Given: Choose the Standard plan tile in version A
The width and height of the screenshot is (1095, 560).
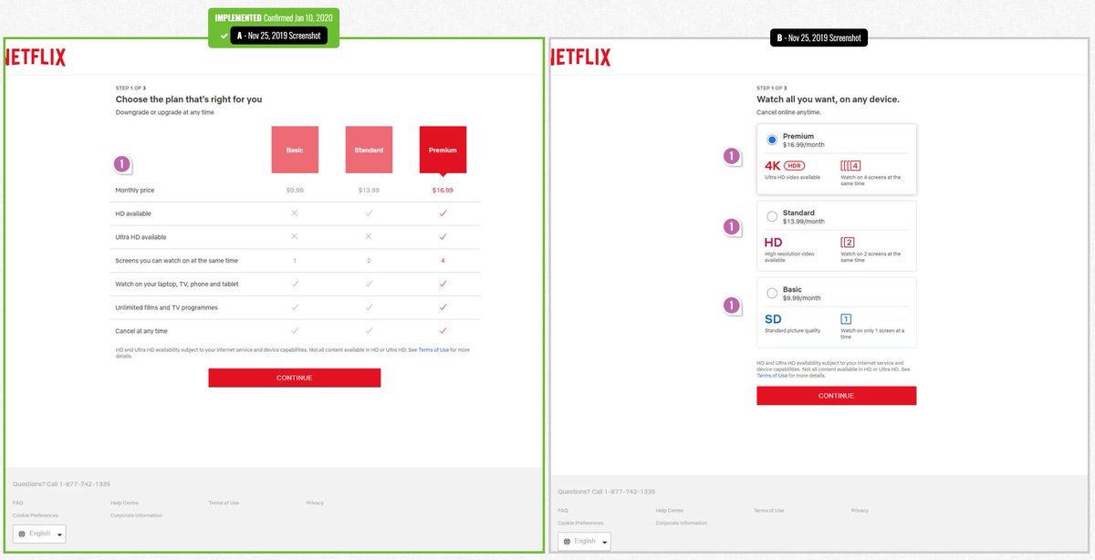Looking at the screenshot, I should 369,150.
